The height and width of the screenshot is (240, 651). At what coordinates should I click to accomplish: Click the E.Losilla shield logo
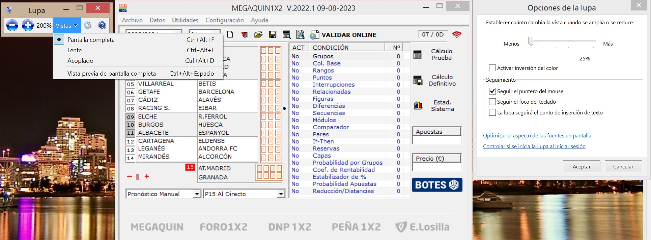(401, 227)
